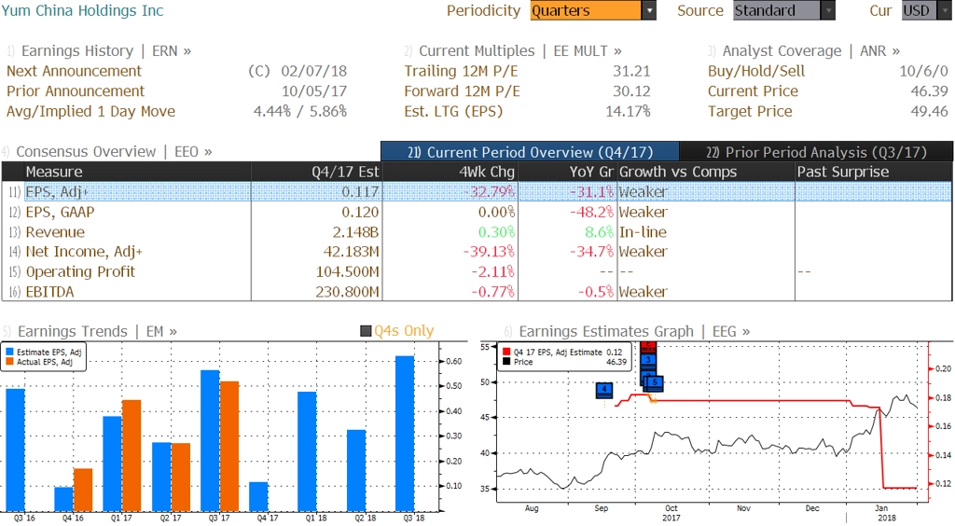Select Current Period Overview (Q4/17) tab
This screenshot has height=526, width=955.
pos(530,152)
